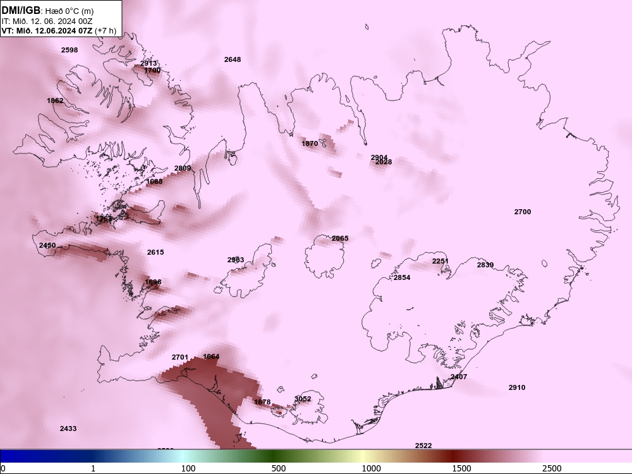The image size is (632, 474).
Task: Select the 2450 value label on the map
Action: [47, 245]
